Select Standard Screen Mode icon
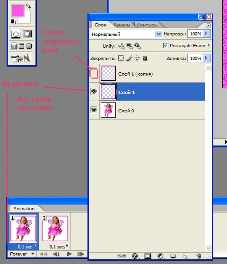 14,46
